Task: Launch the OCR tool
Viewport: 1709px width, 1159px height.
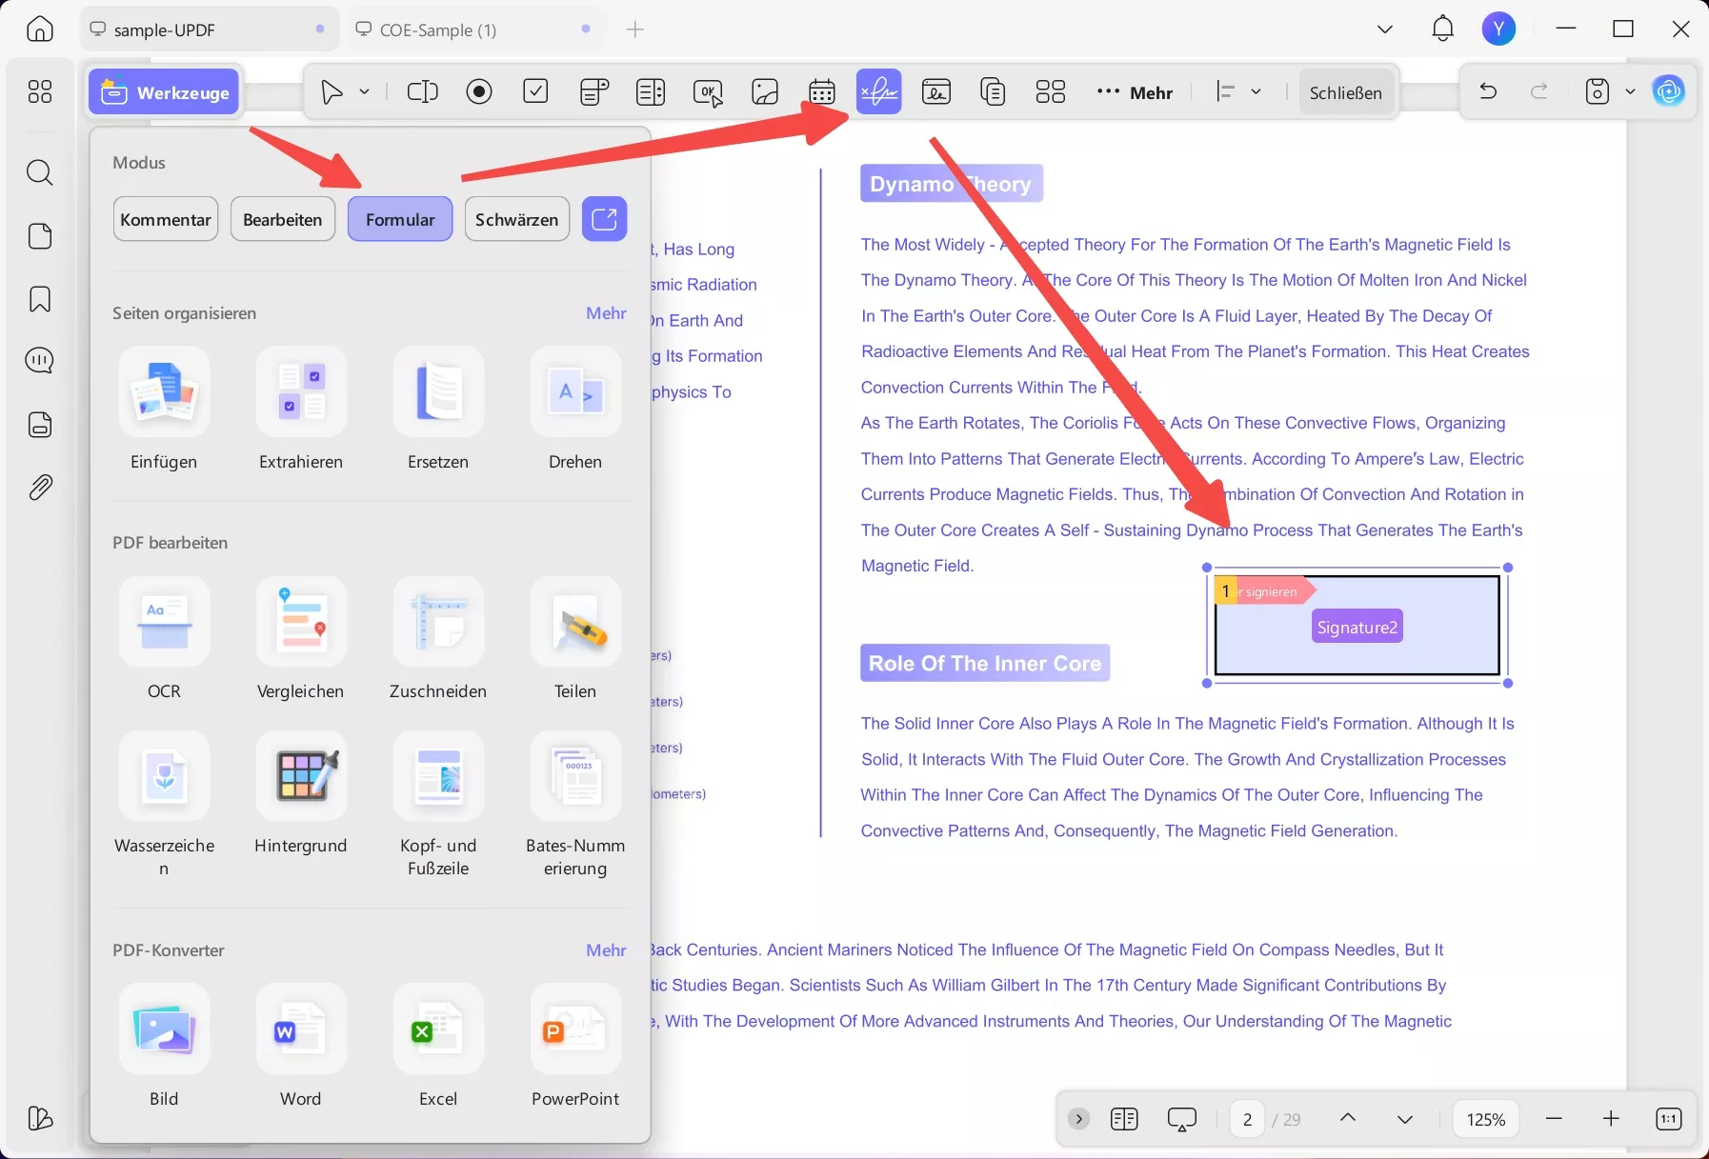Action: [164, 639]
